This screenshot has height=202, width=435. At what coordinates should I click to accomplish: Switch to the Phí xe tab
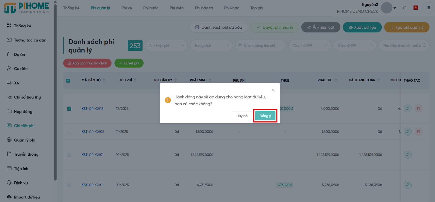coord(126,8)
